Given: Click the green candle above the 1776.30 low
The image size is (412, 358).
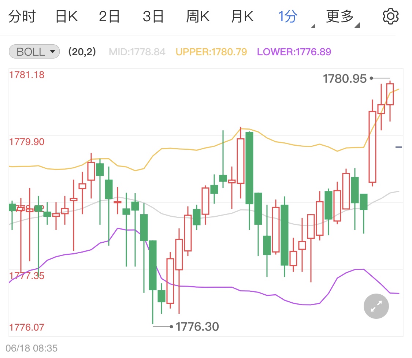Looking at the screenshot, I should (153, 265).
